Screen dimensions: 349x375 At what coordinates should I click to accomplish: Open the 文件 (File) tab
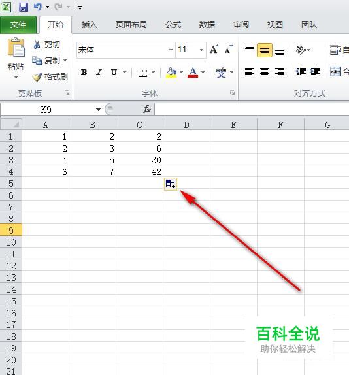[18, 25]
